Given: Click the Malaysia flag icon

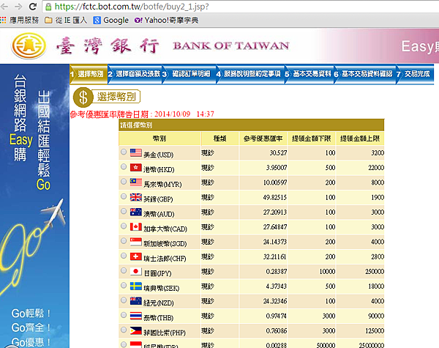Looking at the screenshot, I should 136,182.
